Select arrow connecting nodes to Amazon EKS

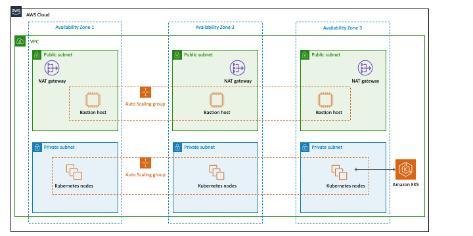(x=374, y=170)
